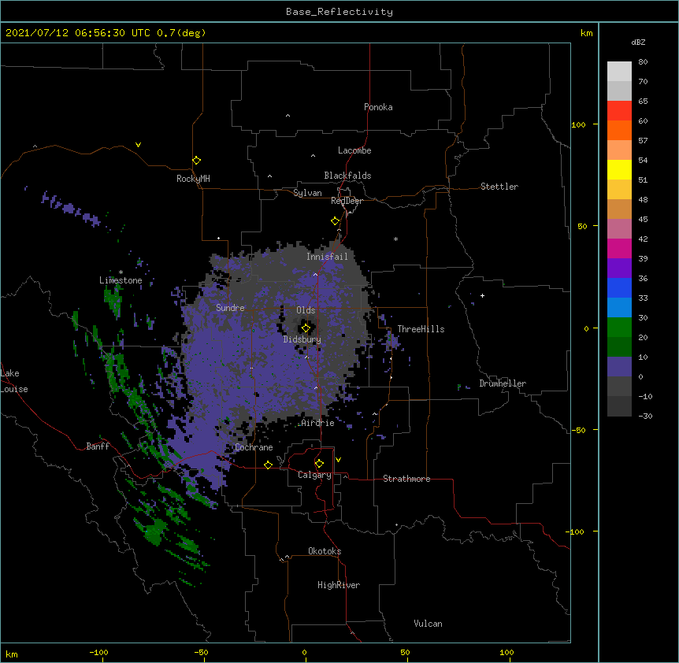Screen dimensions: 679x663
Task: Click the ThreeHills city label
Action: [421, 329]
